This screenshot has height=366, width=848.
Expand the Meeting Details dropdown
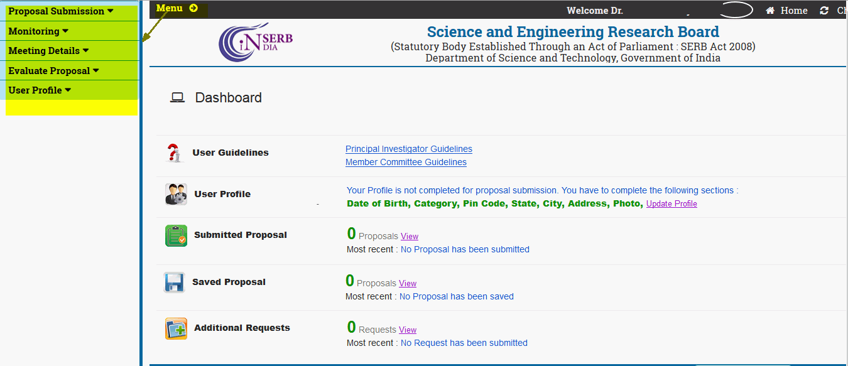48,51
